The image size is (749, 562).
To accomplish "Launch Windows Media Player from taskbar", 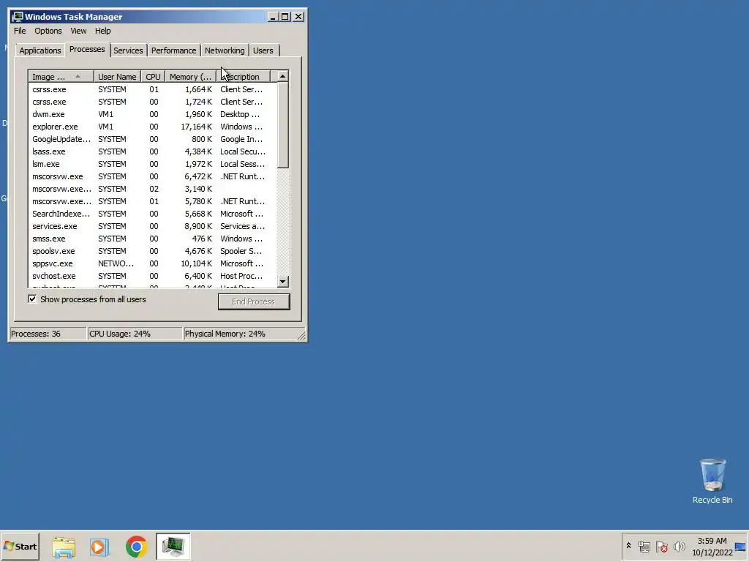I will pyautogui.click(x=99, y=547).
